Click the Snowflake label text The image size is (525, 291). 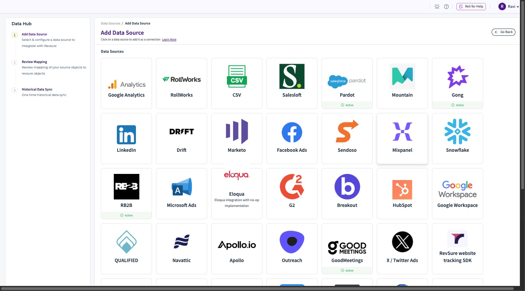click(x=458, y=150)
